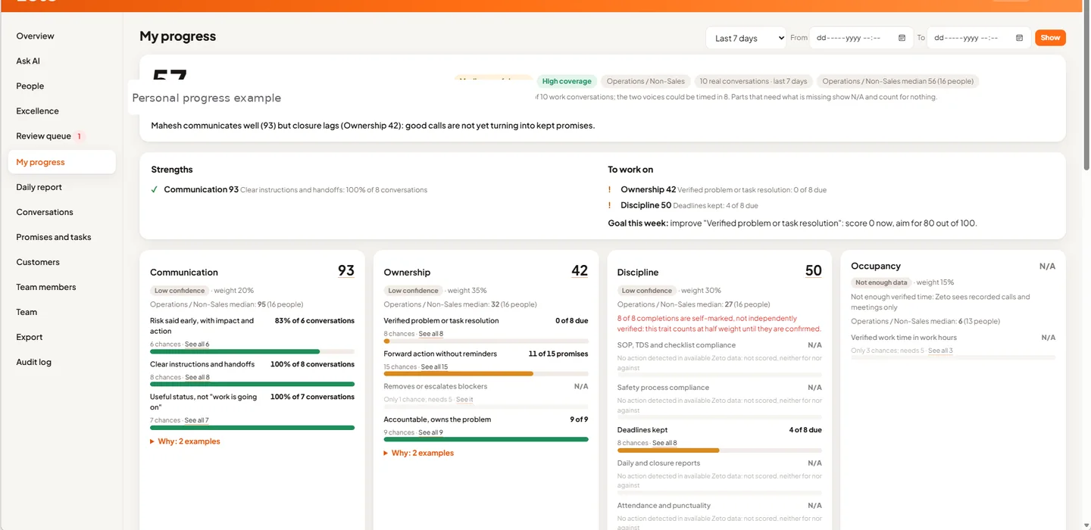Click the High coverage tag
This screenshot has width=1091, height=530.
(x=567, y=81)
